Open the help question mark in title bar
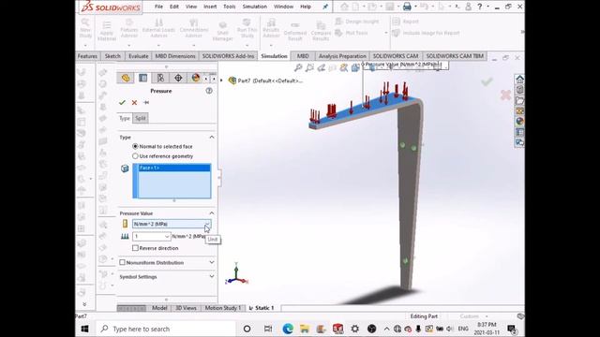600x337 pixels. (x=479, y=7)
